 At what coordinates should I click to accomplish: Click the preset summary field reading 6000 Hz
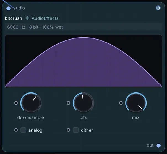[x=84, y=27]
